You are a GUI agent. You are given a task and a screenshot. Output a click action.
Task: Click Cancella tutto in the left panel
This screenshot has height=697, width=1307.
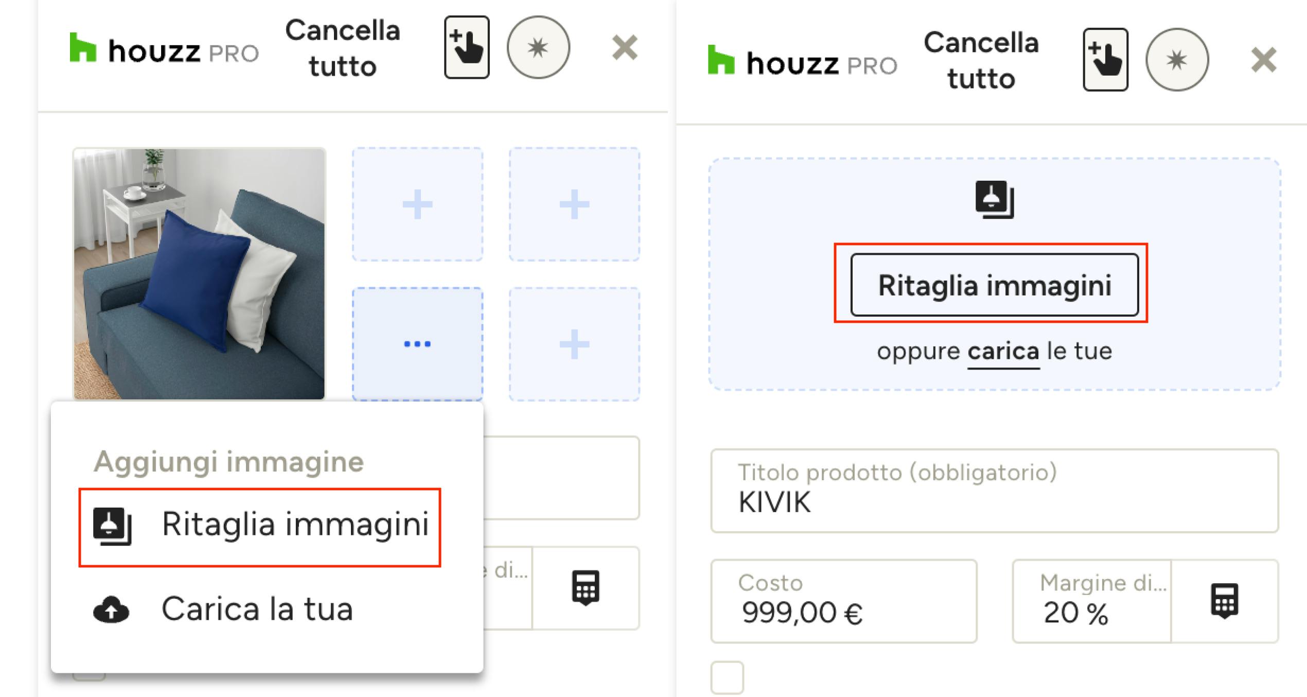click(x=343, y=48)
